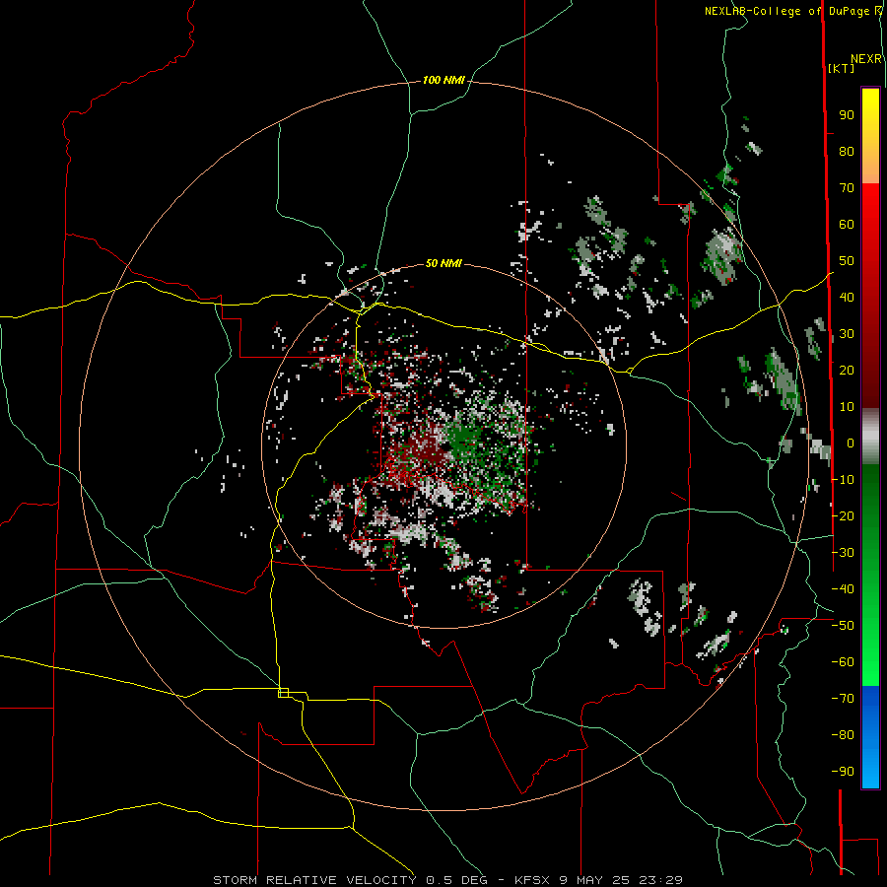
Task: Click the "NEXLAB-College of DuPage" header text
Action: (788, 11)
